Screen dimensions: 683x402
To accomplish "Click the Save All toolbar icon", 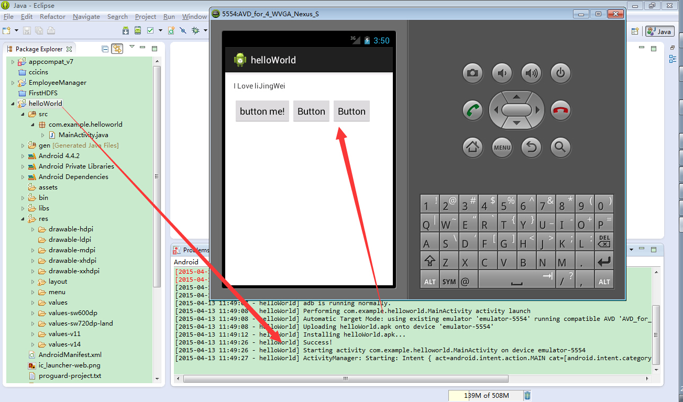I will pos(39,31).
